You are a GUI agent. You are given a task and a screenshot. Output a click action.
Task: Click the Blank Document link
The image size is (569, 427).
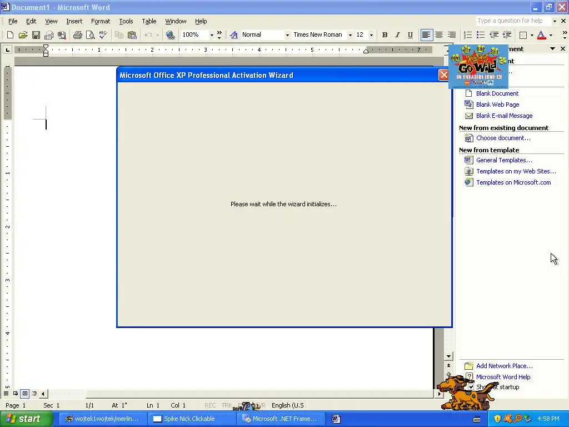point(497,93)
